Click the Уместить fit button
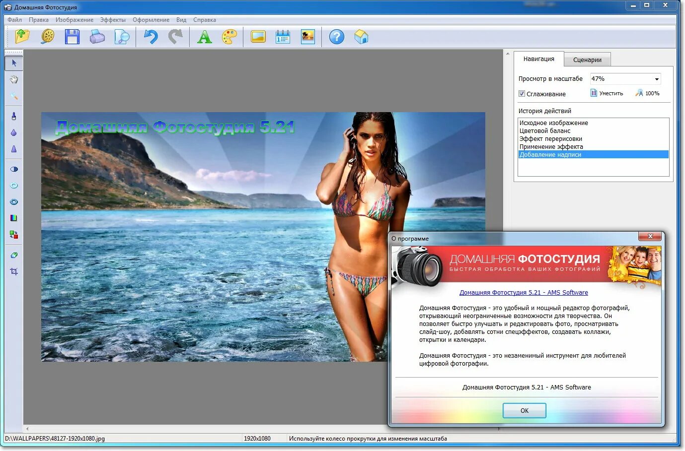This screenshot has height=451, width=685. [607, 93]
